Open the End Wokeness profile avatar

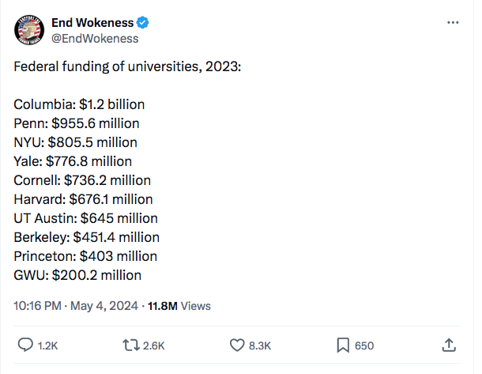[29, 31]
